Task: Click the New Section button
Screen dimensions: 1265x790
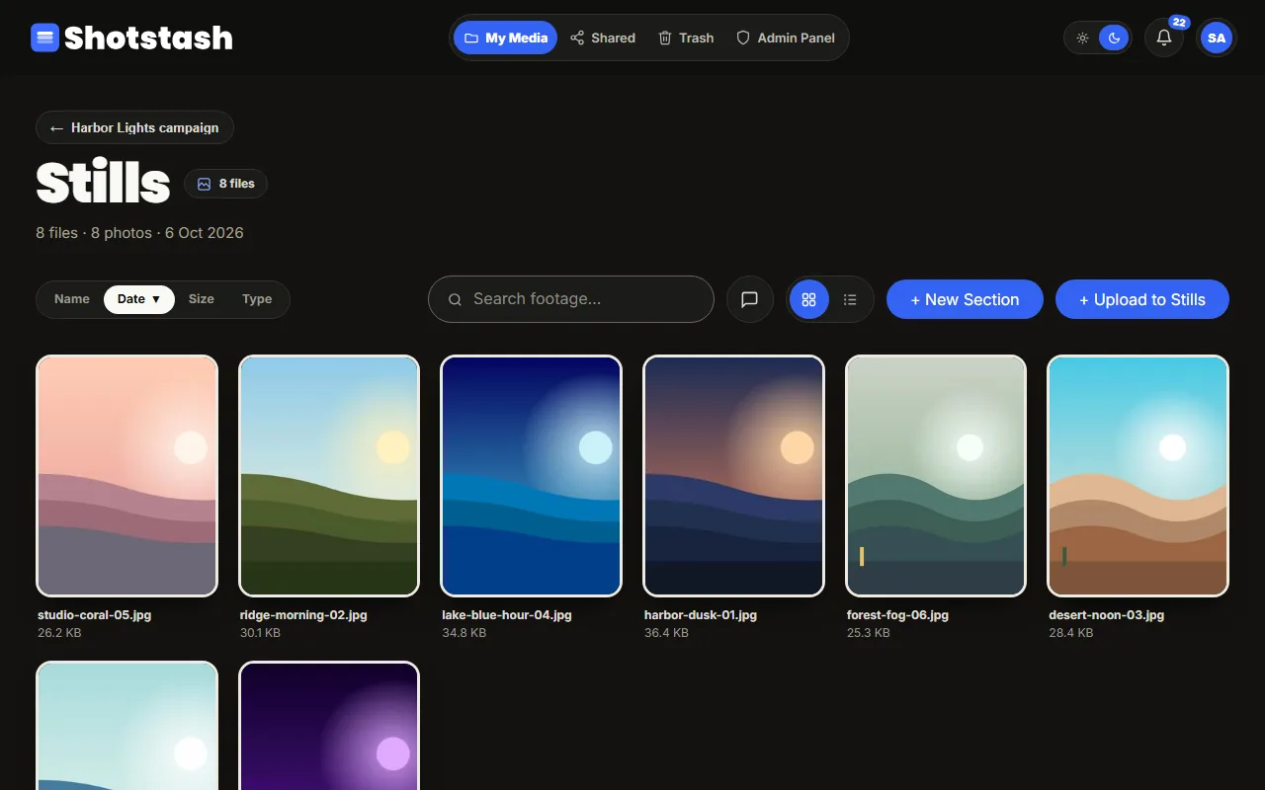Action: point(965,299)
